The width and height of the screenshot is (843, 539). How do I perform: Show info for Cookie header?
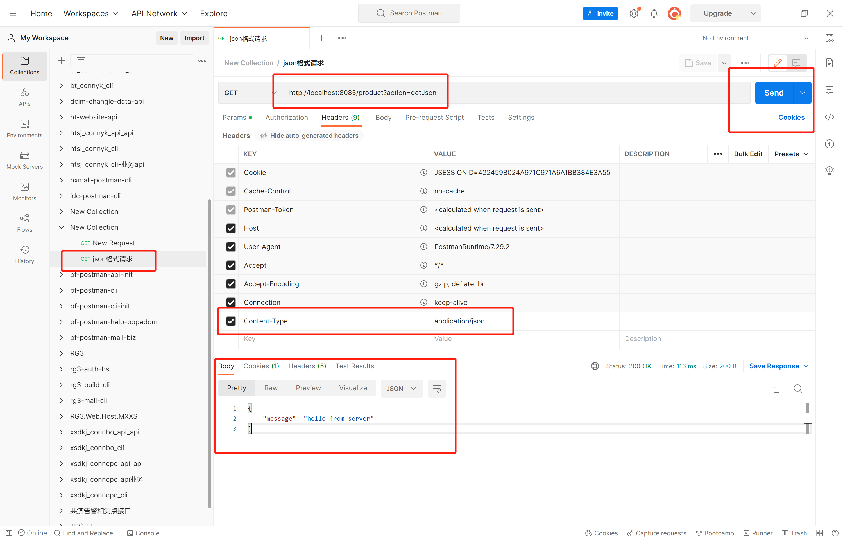[423, 172]
